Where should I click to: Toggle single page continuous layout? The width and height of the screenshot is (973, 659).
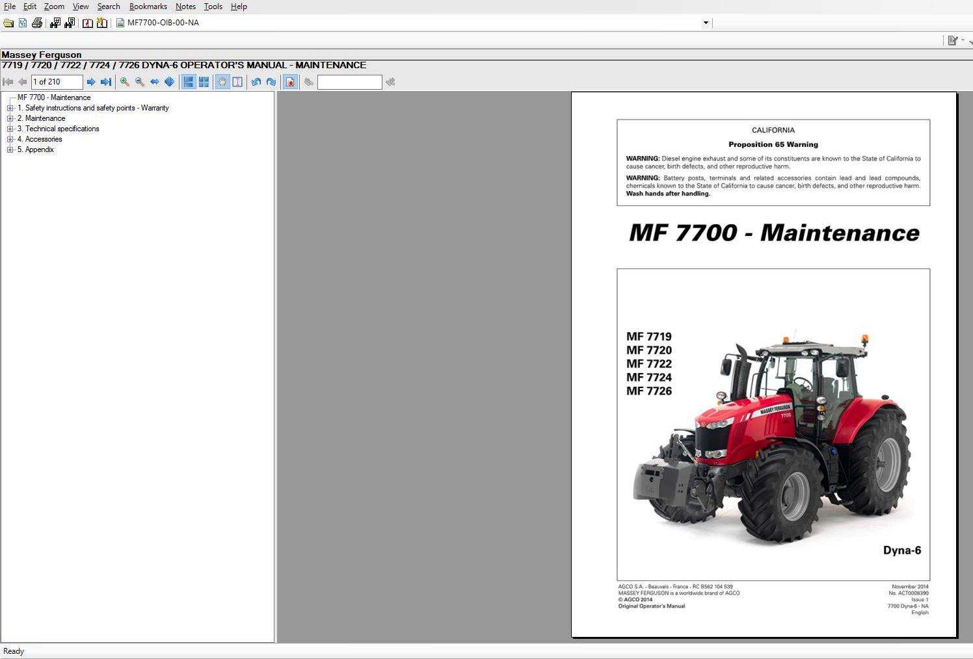189,82
